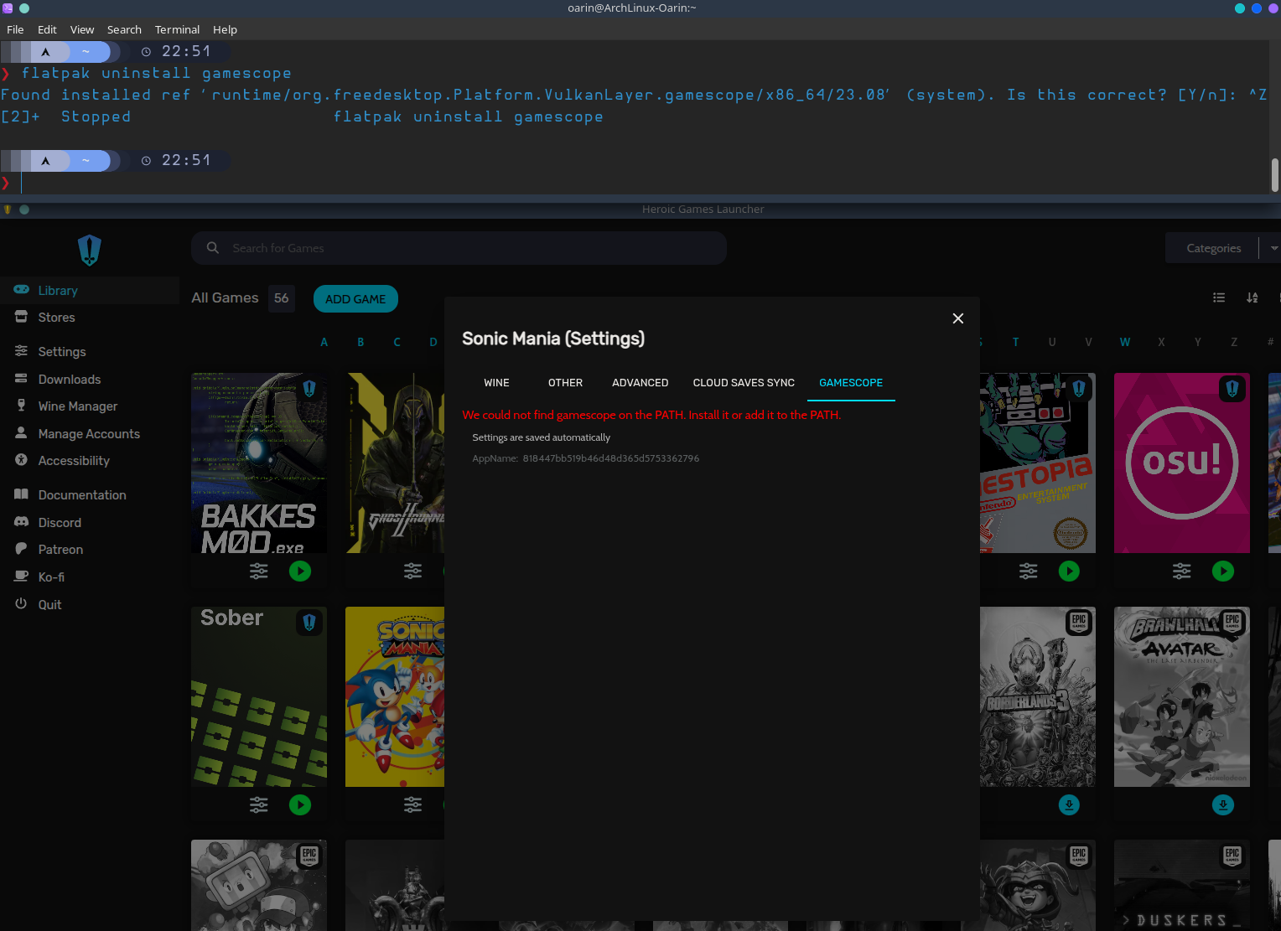
Task: Click the AppName value 818447bb519b46d48d365d5753362796
Action: coord(611,458)
